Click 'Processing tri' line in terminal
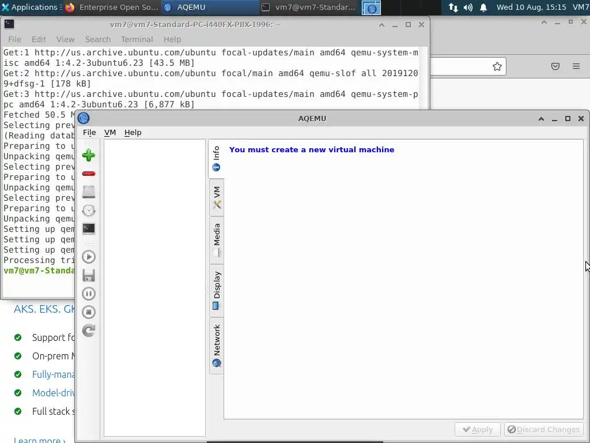Image resolution: width=590 pixels, height=443 pixels. (39, 260)
